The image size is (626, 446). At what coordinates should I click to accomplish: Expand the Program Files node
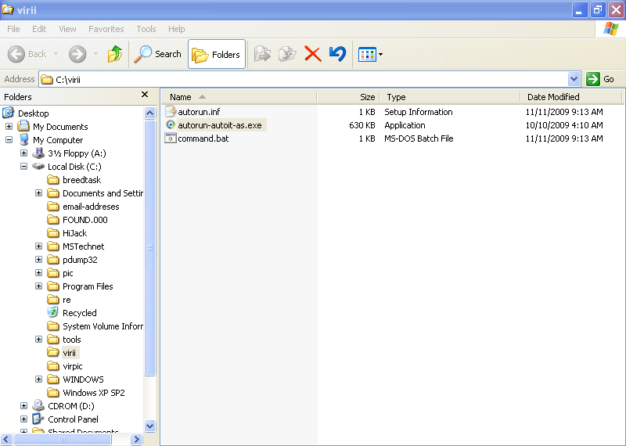click(38, 286)
